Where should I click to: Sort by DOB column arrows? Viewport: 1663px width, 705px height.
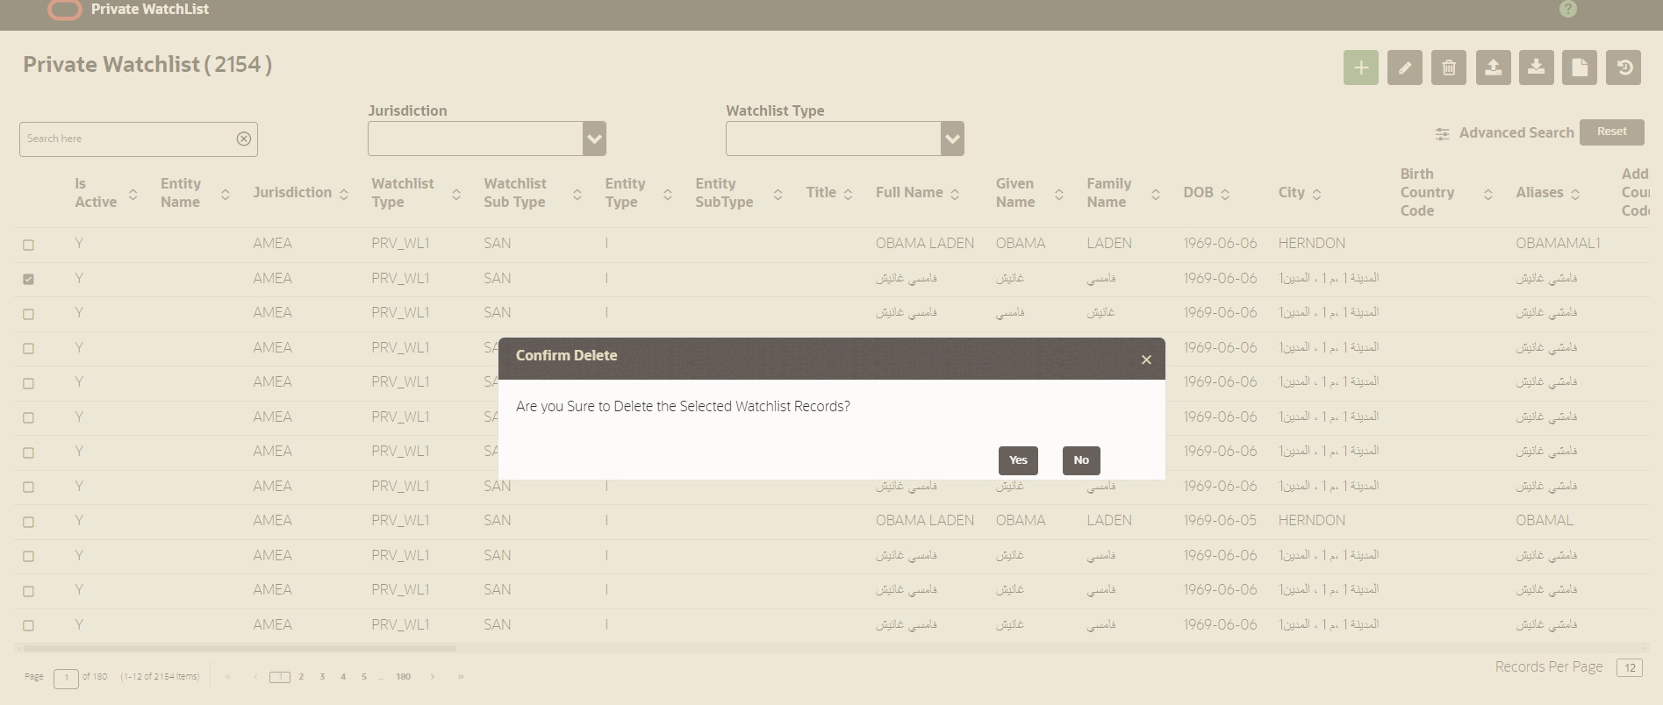(x=1225, y=194)
